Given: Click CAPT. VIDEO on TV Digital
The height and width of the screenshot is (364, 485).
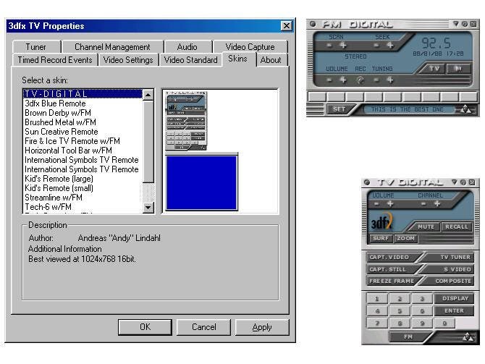Looking at the screenshot, I should pos(392,258).
